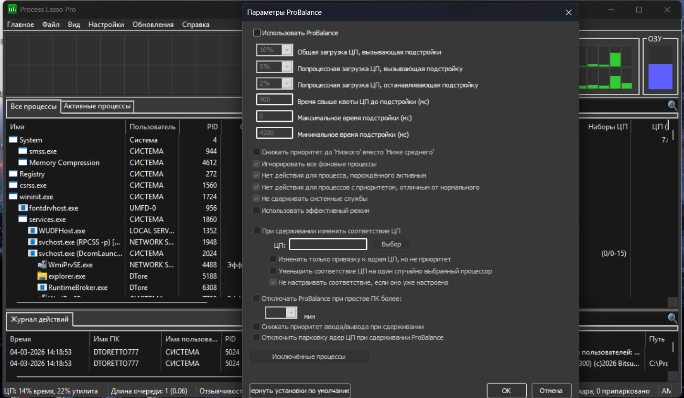Click the RuntimeBroker.exe process icon

point(42,288)
